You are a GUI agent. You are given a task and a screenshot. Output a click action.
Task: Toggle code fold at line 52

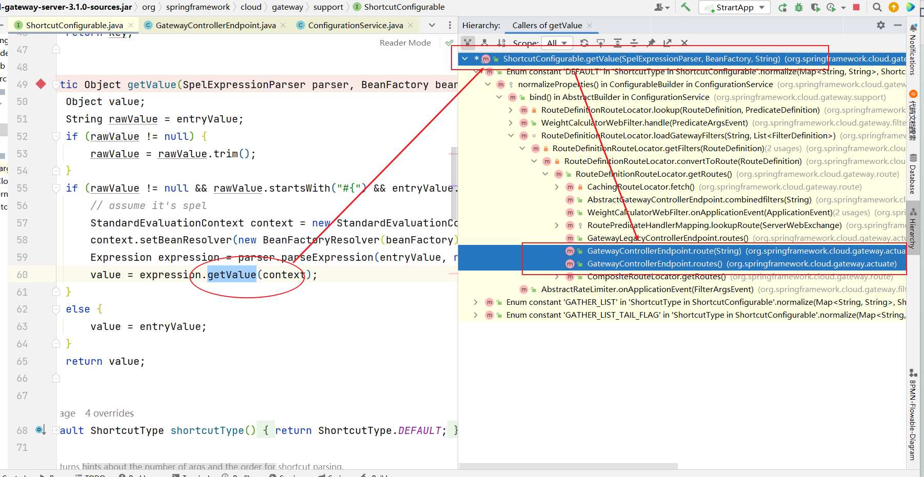(x=56, y=136)
